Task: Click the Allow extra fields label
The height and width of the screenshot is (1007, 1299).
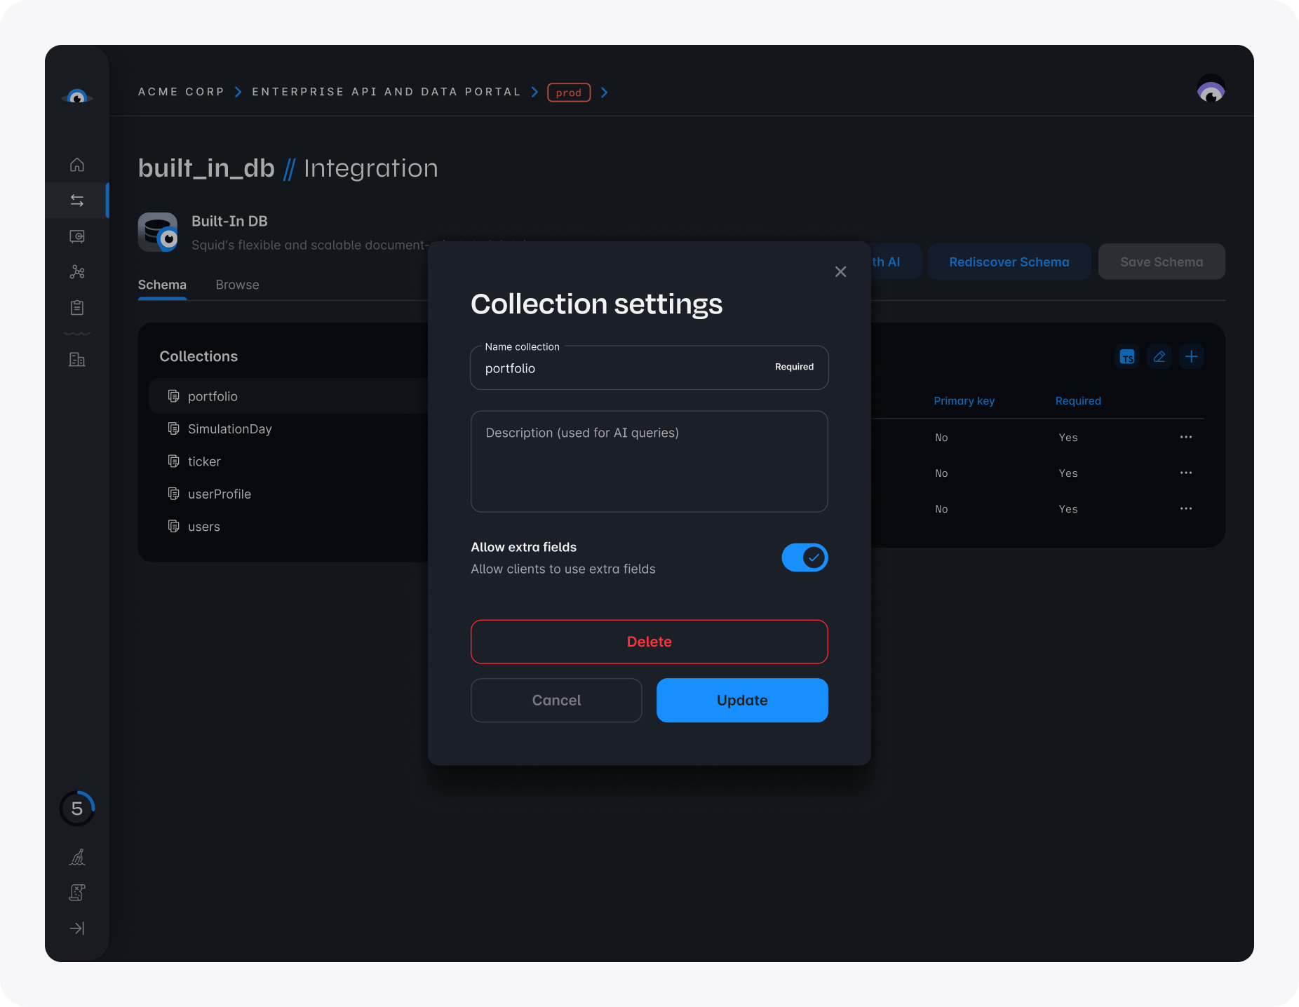Action: point(523,547)
